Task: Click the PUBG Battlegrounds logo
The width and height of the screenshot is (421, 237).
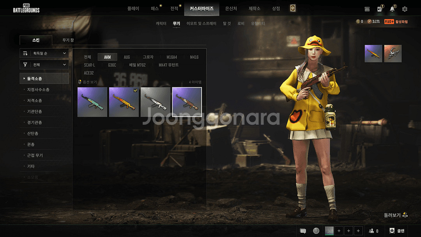Action: (x=27, y=8)
